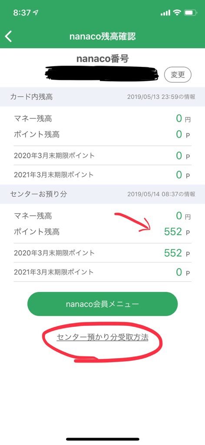Tap the home indicator bar at bottom
205x445 pixels.
click(x=102, y=439)
